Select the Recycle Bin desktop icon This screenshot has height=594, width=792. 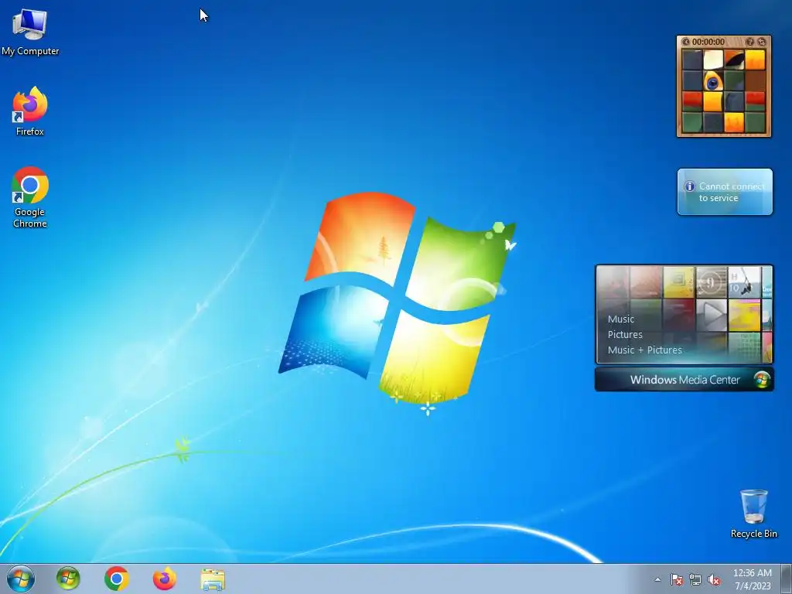[x=753, y=513]
